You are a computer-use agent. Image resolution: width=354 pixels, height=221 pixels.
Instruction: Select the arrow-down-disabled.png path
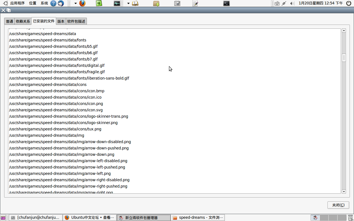pos(70,142)
